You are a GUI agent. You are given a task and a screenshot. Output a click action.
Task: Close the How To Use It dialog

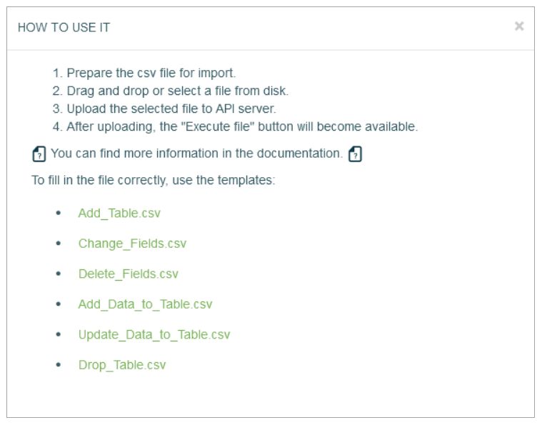coord(519,26)
